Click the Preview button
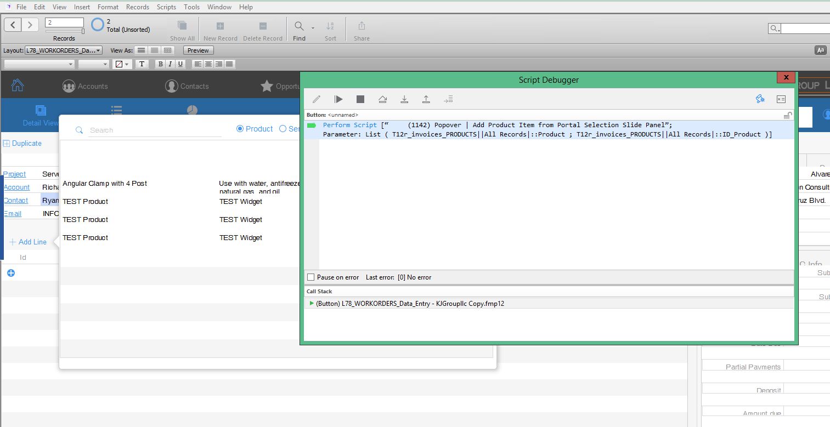Viewport: 830px width, 427px height. 198,50
